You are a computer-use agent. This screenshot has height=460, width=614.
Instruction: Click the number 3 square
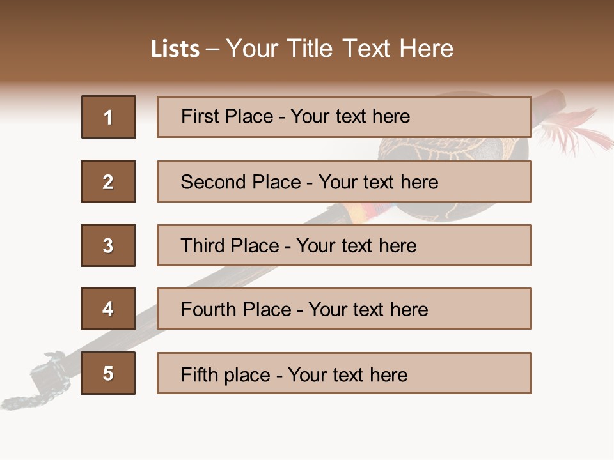click(x=108, y=245)
